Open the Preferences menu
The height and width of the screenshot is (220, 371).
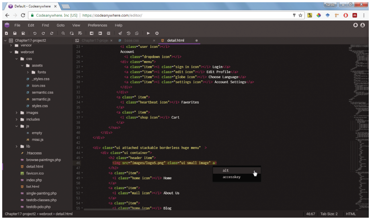[x=97, y=25]
